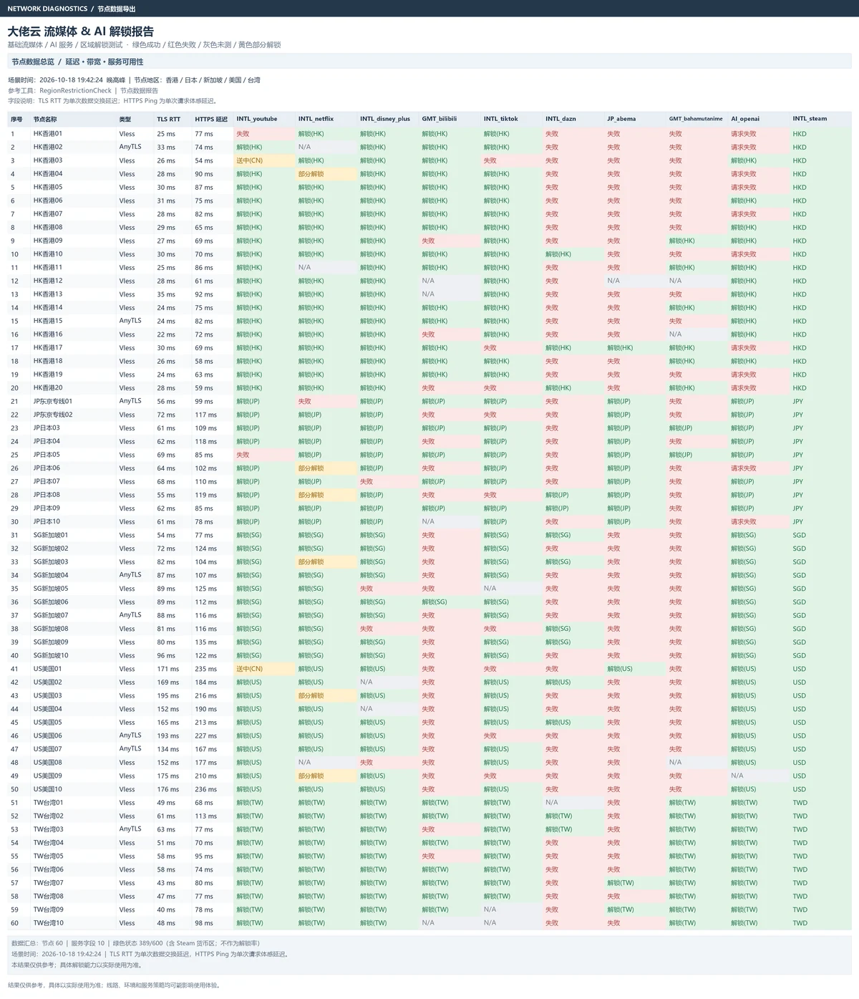Sort by the TLS RTT column header
The width and height of the screenshot is (859, 999).
pos(169,119)
